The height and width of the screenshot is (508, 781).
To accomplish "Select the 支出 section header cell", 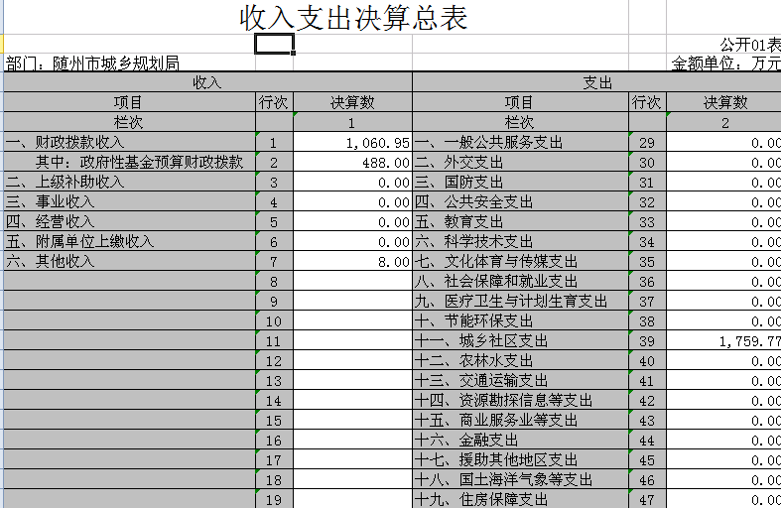I will 596,83.
